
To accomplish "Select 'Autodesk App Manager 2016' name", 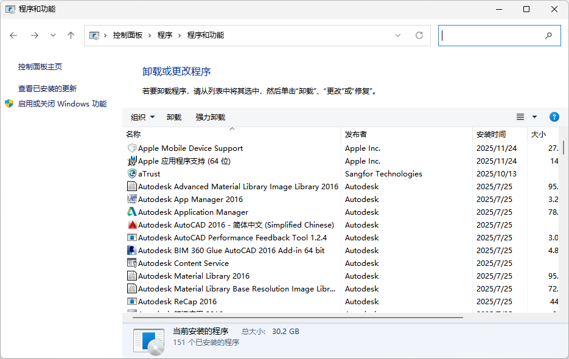I will point(190,200).
